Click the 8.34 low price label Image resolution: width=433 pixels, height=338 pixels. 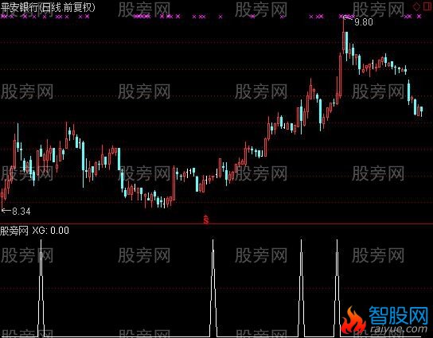[21, 212]
